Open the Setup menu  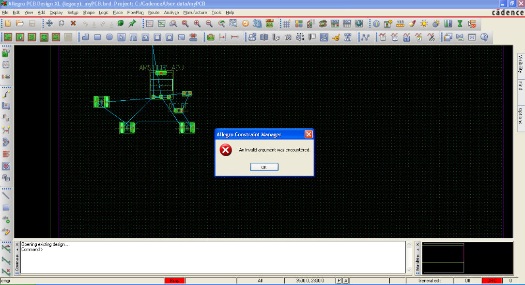click(x=73, y=13)
